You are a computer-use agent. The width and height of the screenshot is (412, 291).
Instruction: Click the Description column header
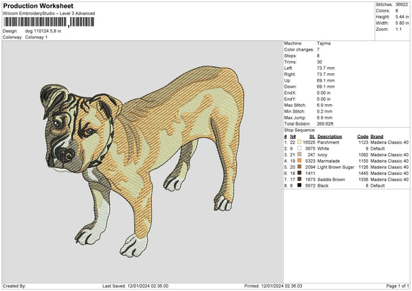pyautogui.click(x=330, y=136)
